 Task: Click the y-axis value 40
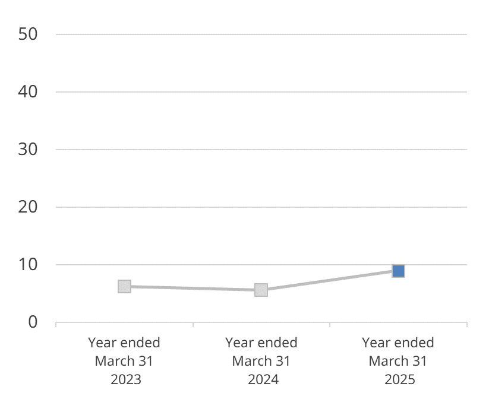pyautogui.click(x=27, y=91)
